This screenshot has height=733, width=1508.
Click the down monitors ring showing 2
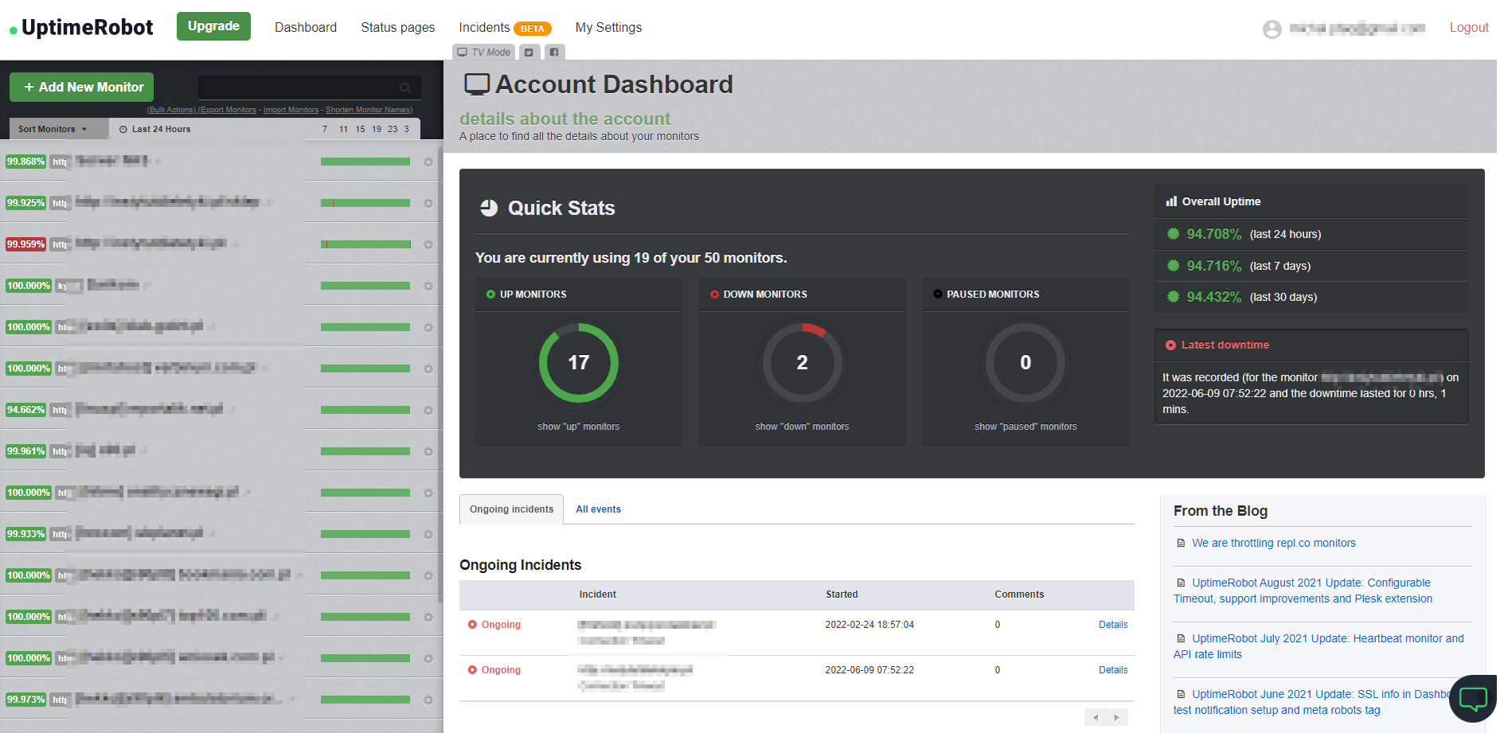click(802, 362)
